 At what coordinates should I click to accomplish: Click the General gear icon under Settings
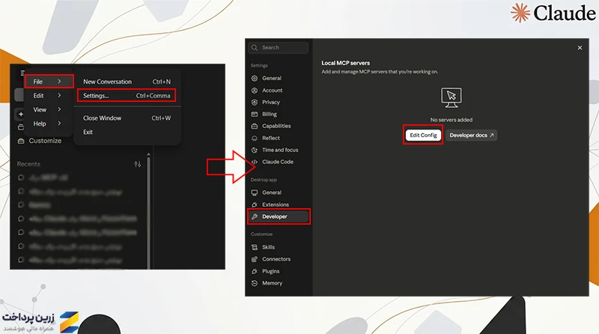(x=255, y=79)
